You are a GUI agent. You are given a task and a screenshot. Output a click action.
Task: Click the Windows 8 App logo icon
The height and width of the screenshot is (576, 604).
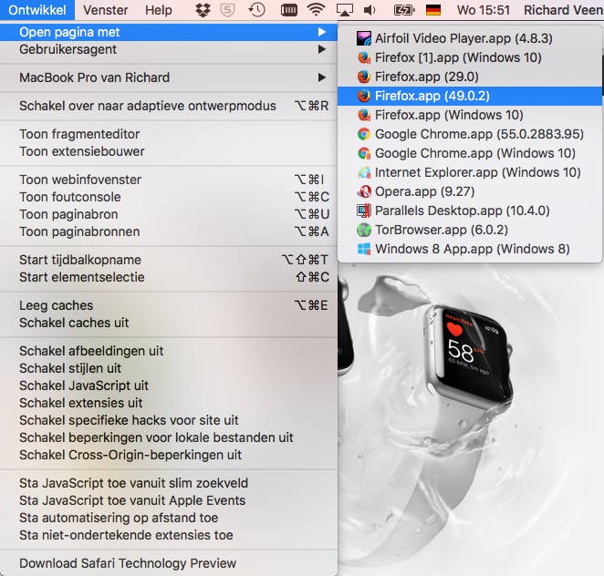tap(364, 249)
